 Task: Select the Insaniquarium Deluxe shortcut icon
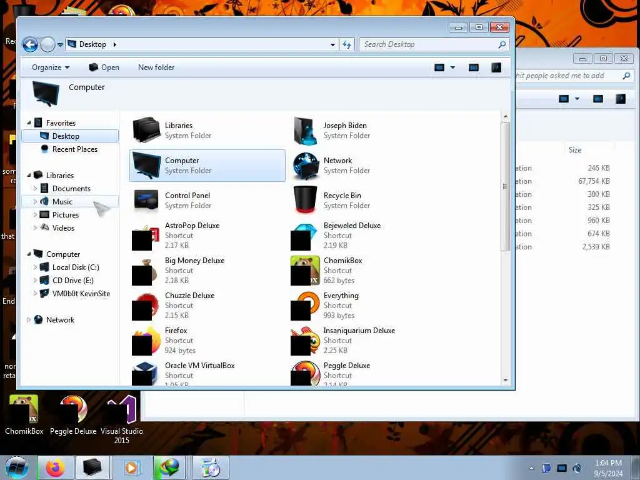(305, 341)
